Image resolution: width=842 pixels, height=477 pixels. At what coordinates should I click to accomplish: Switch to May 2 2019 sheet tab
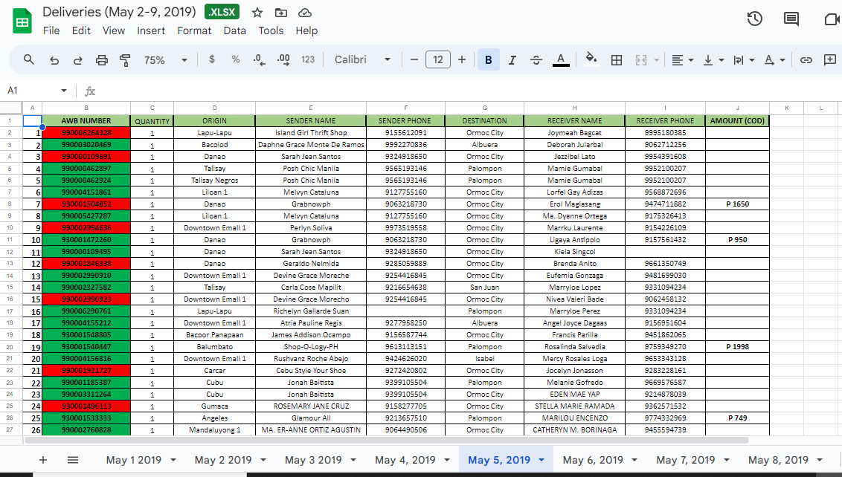223,460
